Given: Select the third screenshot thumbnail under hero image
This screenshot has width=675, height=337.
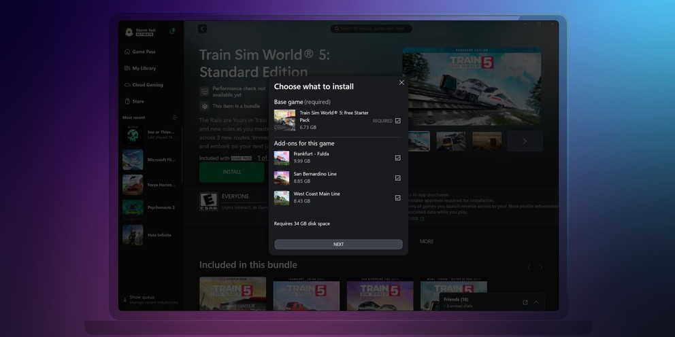Looking at the screenshot, I should point(487,141).
